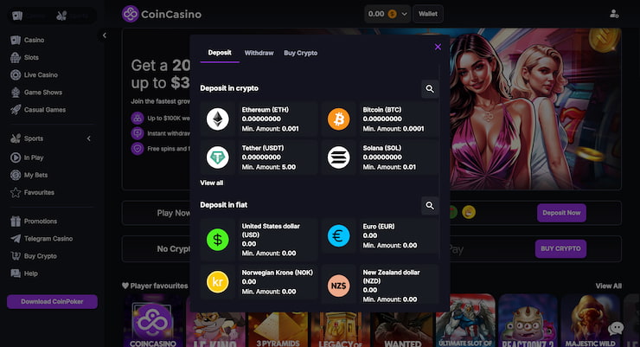Open the Buy Crypto cart icon in sidebar
Screen dimensions: 640x347
coord(16,256)
